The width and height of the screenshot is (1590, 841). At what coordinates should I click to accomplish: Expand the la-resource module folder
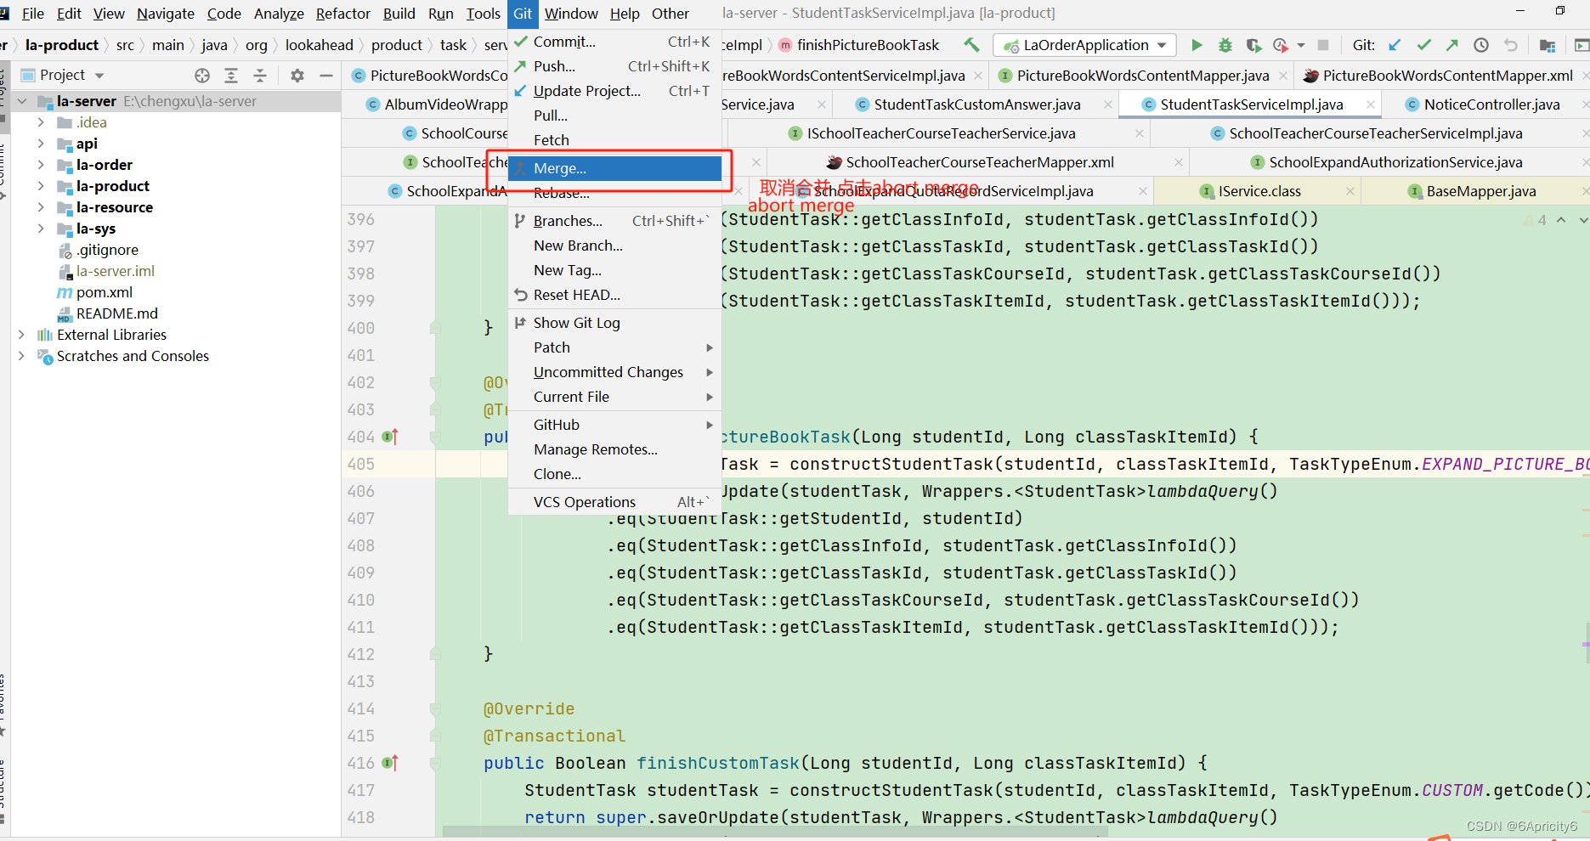point(41,207)
